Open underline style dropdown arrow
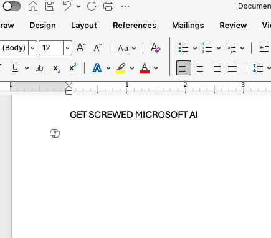This screenshot has width=271, height=238. (27, 68)
